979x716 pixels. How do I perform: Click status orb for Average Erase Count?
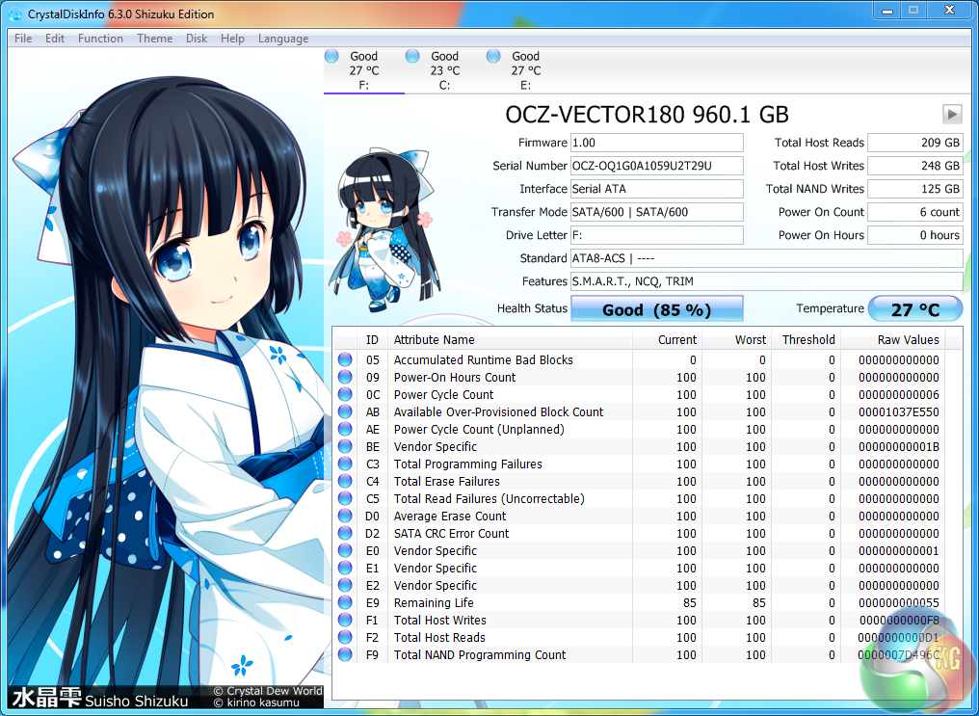tap(345, 516)
